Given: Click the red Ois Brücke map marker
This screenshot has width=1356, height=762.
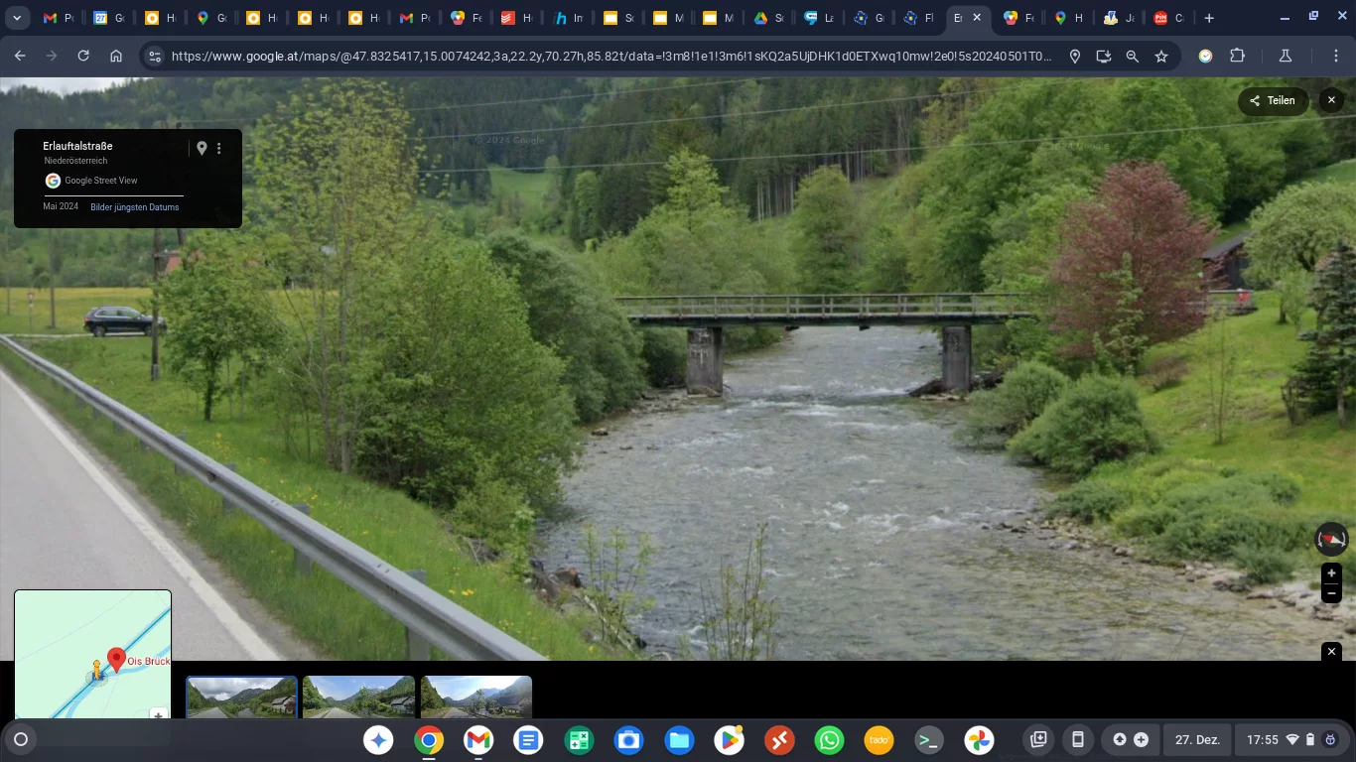Looking at the screenshot, I should pyautogui.click(x=116, y=659).
